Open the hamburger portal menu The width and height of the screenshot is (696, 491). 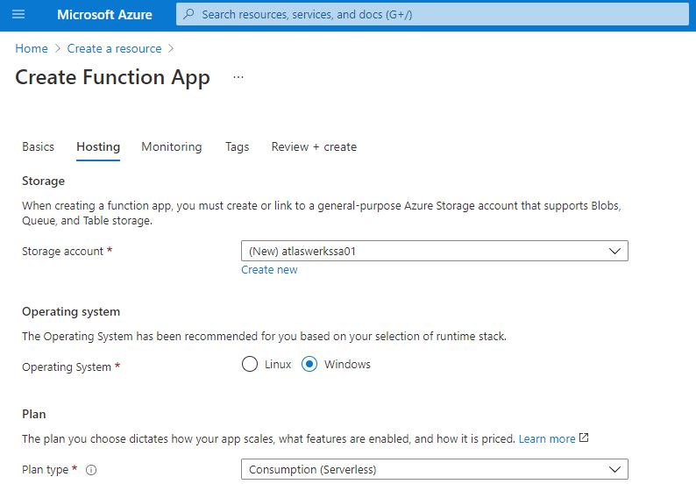tap(18, 15)
